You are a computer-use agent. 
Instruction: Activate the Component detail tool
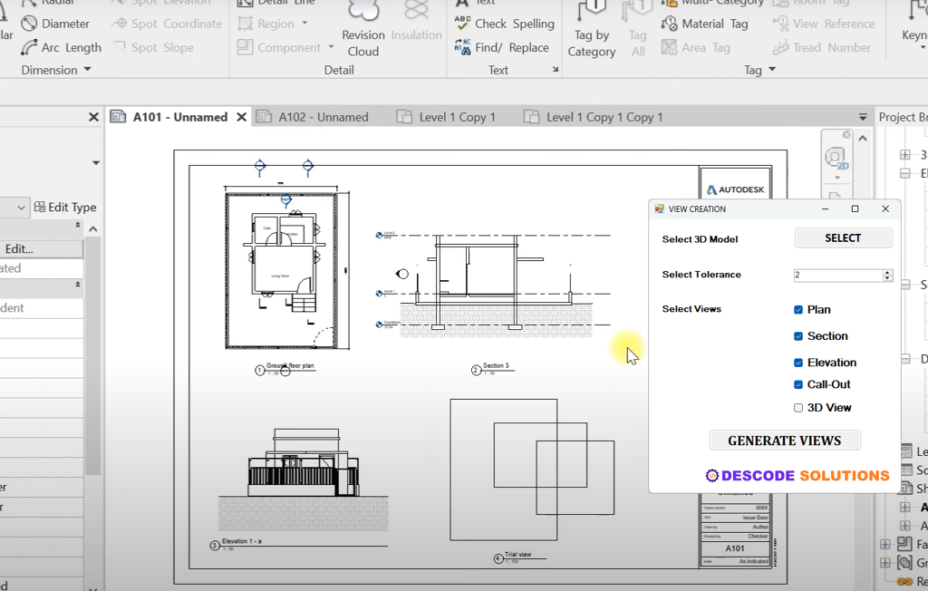click(279, 47)
